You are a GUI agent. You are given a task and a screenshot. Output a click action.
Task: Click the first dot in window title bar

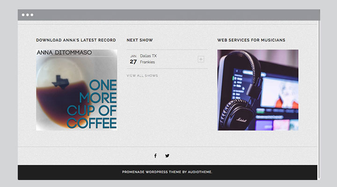coord(23,15)
